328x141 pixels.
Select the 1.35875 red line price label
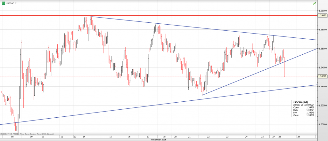pyautogui.click(x=322, y=15)
